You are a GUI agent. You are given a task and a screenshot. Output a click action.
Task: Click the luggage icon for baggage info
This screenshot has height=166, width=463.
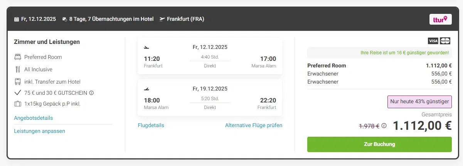(x=18, y=104)
